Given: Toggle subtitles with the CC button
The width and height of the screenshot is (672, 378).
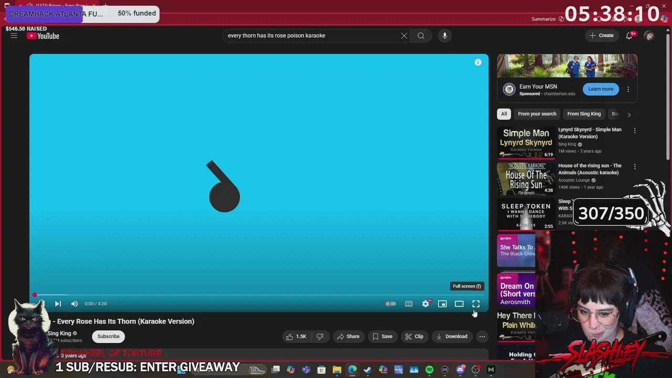Looking at the screenshot, I should (409, 304).
